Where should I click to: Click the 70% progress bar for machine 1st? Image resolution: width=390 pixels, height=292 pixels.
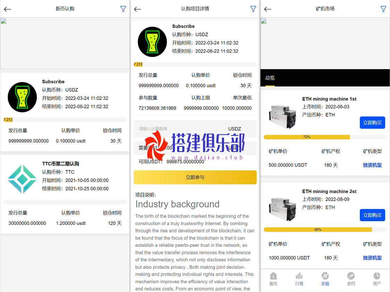325,137
